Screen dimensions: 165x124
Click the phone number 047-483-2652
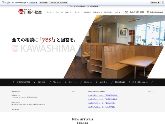point(138,12)
